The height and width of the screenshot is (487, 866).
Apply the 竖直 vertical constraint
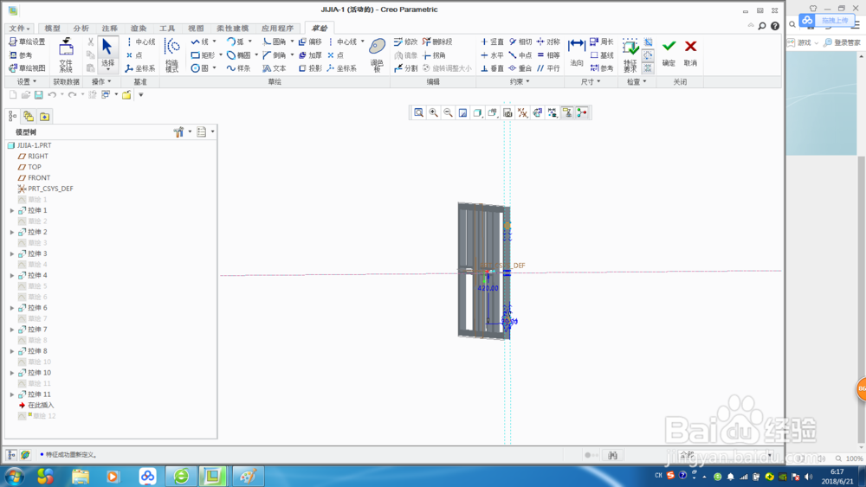492,42
